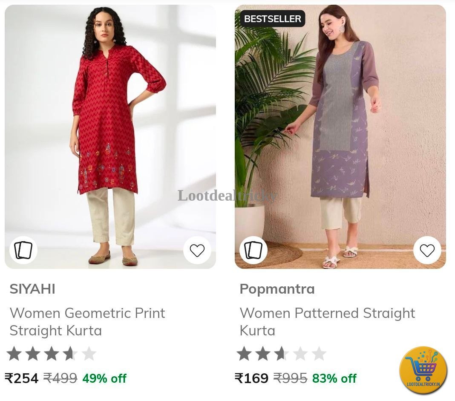Screen dimensions: 455x401
Task: Wishlist the red SIYAHI kurta heart
Action: click(x=197, y=250)
